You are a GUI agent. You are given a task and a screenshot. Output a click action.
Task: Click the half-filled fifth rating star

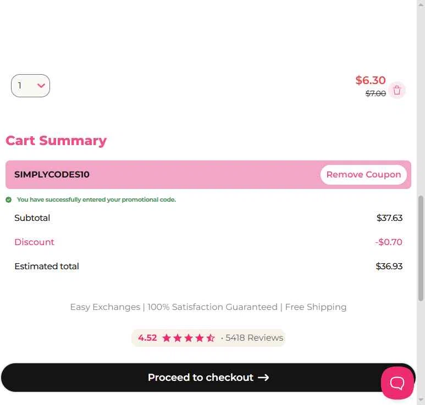(211, 338)
